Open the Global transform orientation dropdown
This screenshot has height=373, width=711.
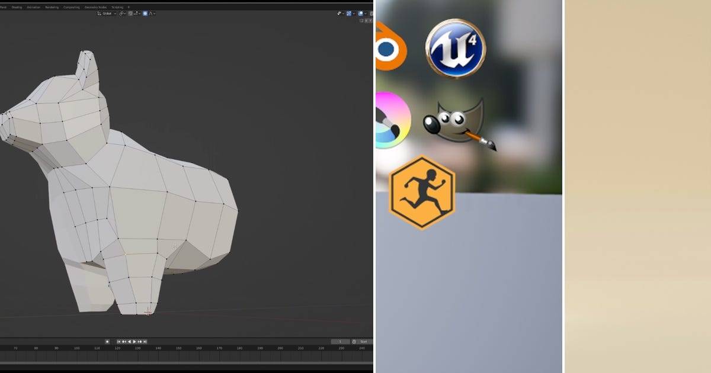(x=107, y=13)
